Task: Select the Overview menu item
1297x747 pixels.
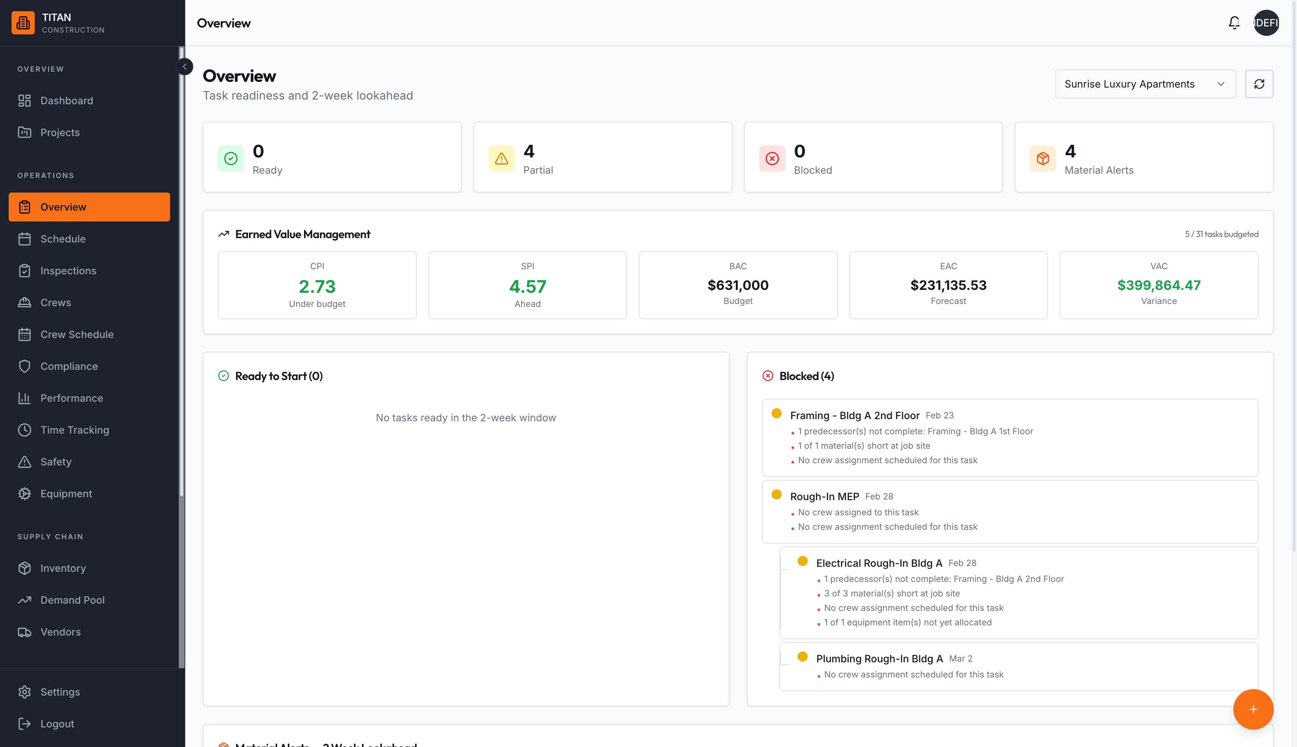Action: (89, 207)
